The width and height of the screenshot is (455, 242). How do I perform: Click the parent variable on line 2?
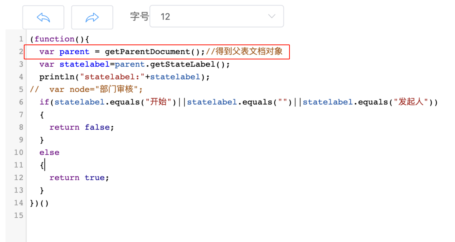[74, 52]
